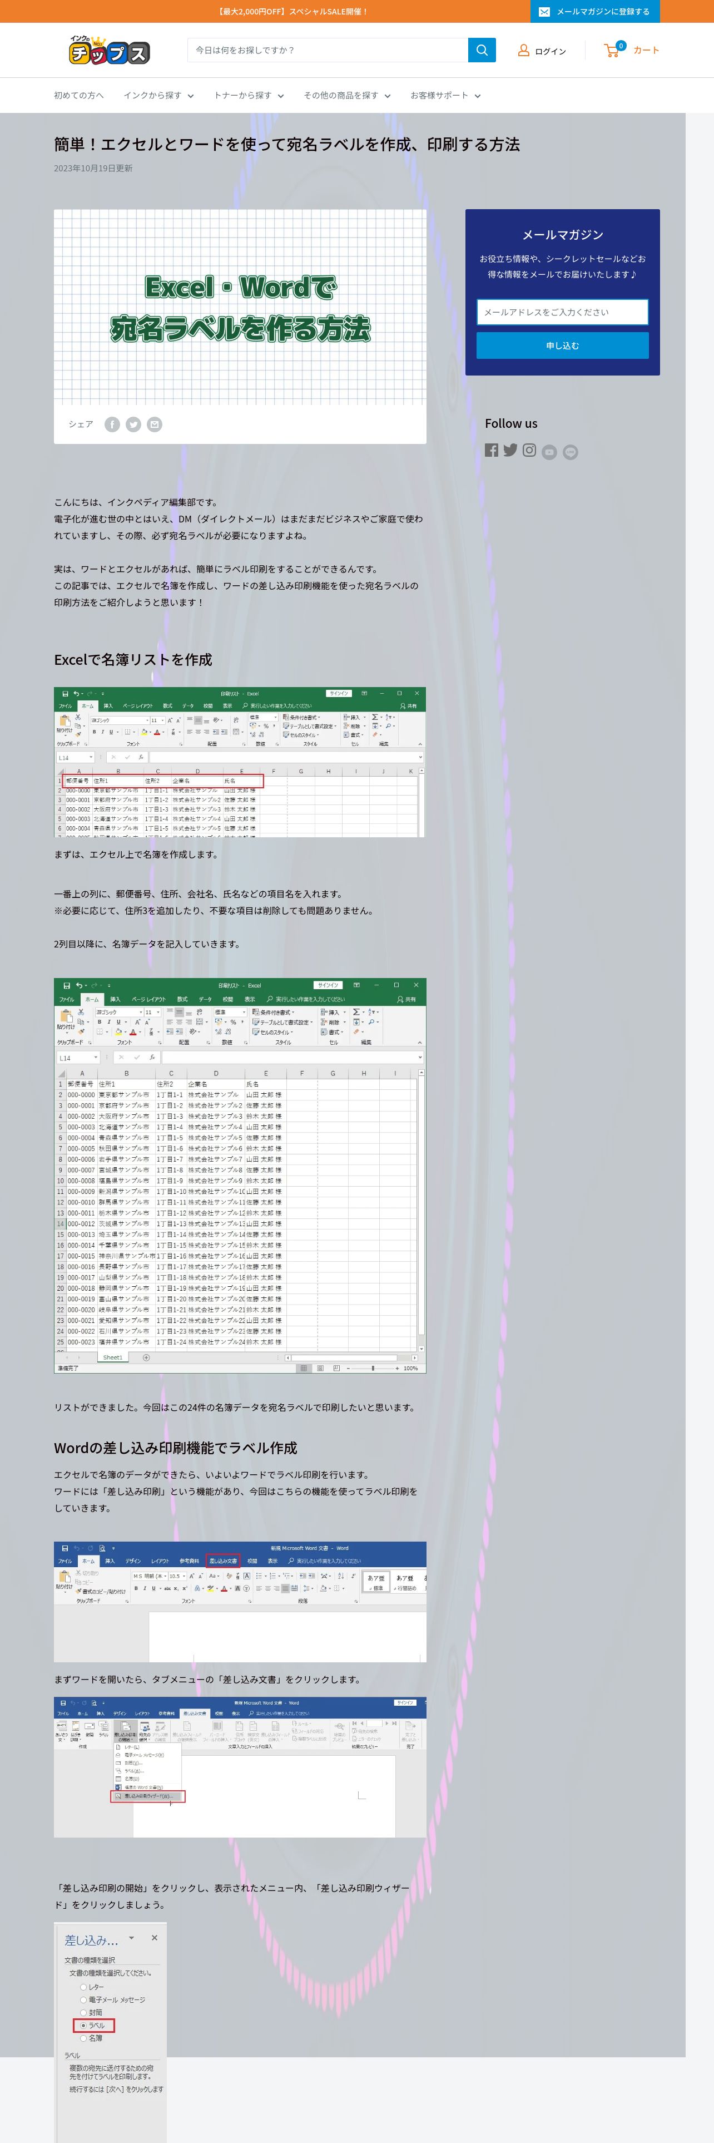Click name box L14 in larger Excel screenshot
The image size is (714, 2143).
coord(79,1058)
